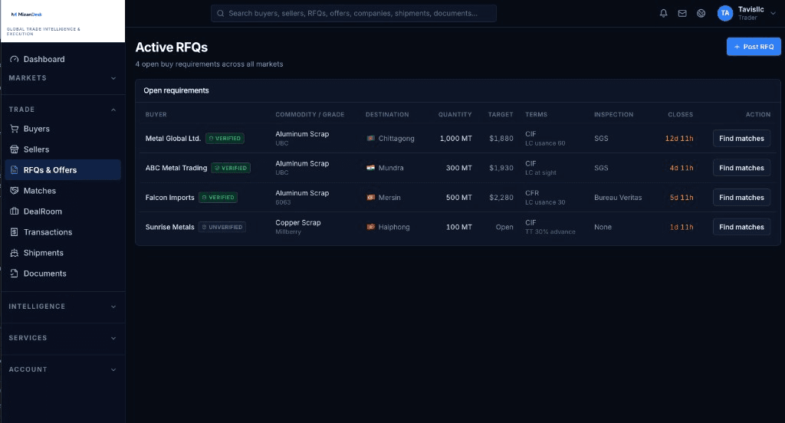Viewport: 785px width, 423px height.
Task: Click the Buyers cart icon
Action: (14, 129)
